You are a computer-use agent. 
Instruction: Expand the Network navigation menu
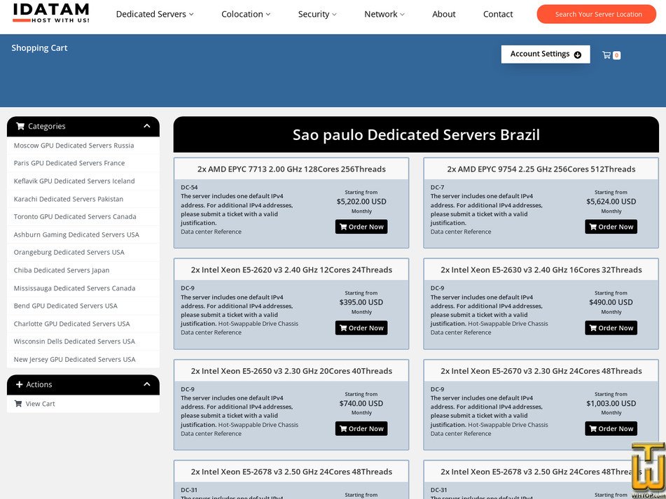(x=384, y=14)
